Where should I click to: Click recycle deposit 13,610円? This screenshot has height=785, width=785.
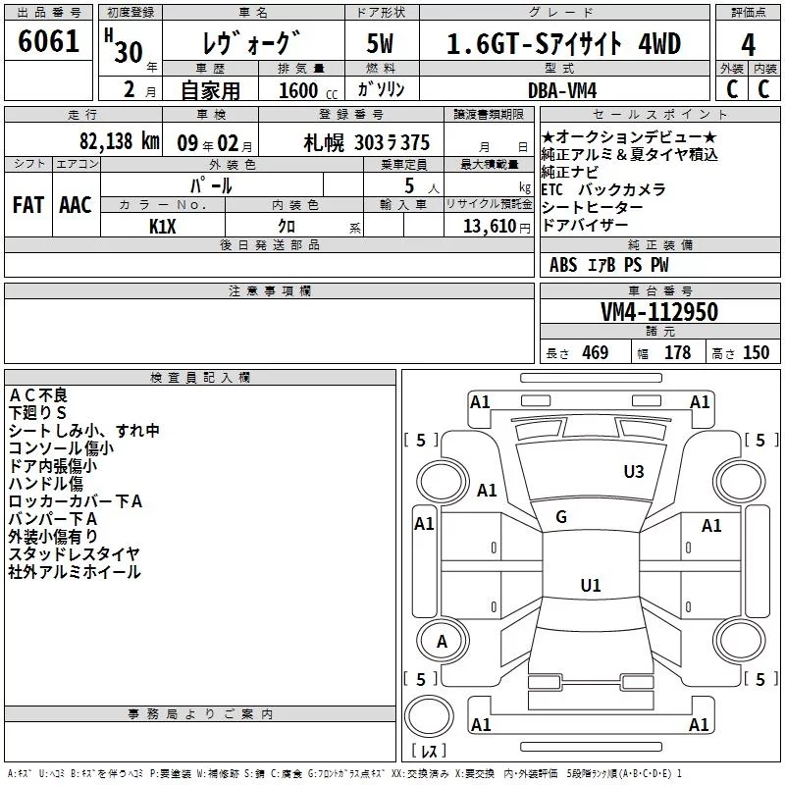(497, 227)
